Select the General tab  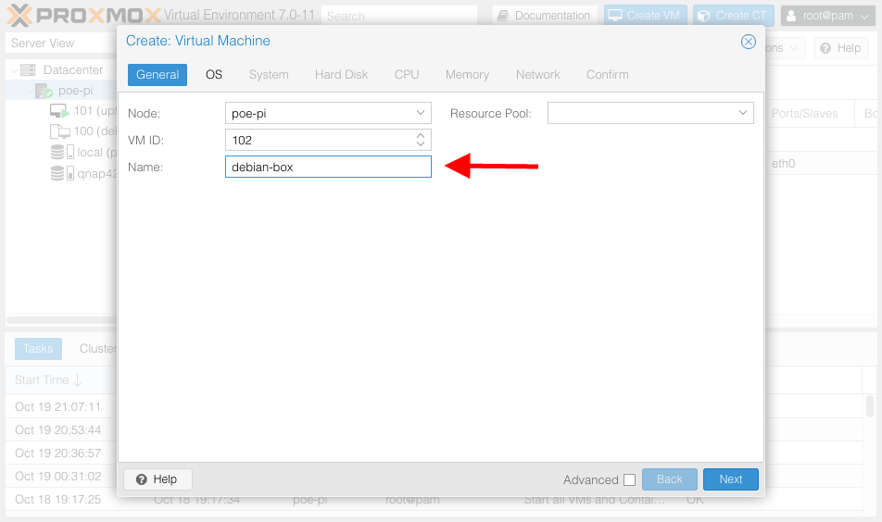click(x=157, y=75)
